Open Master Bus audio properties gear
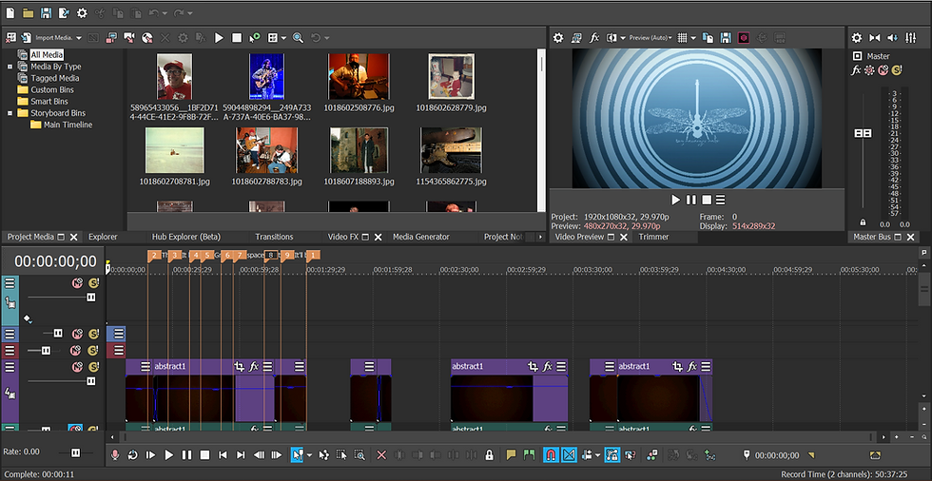 tap(857, 38)
